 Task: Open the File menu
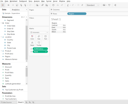(2, 1)
